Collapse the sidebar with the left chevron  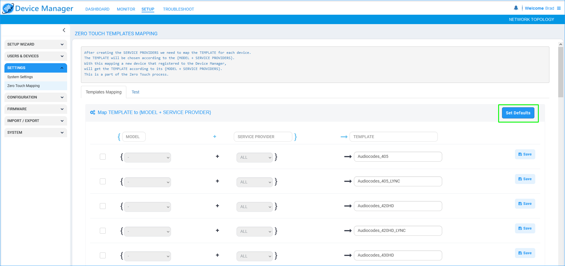click(x=64, y=30)
